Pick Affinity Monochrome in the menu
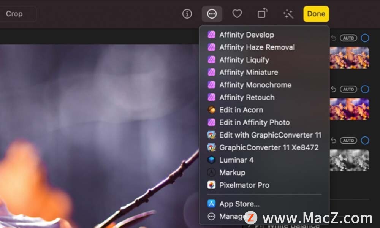Viewport: 380px width, 228px height. (264, 85)
